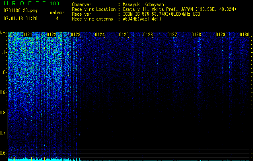Click the 0.7 kHz frequency label

click(x=3, y=133)
